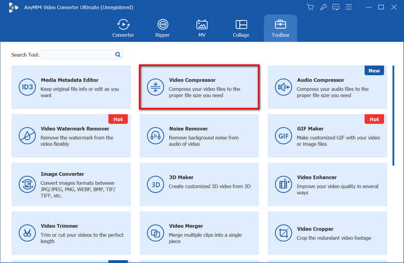The height and width of the screenshot is (263, 404).
Task: Open the hamburger menu in title bar
Action: pyautogui.click(x=349, y=7)
